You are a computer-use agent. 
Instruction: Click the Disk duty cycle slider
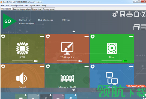pos(112,61)
